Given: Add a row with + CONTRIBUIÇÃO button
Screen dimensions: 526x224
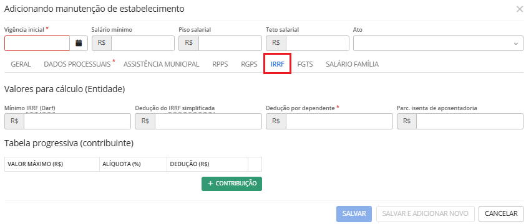Looking at the screenshot, I should 232,184.
